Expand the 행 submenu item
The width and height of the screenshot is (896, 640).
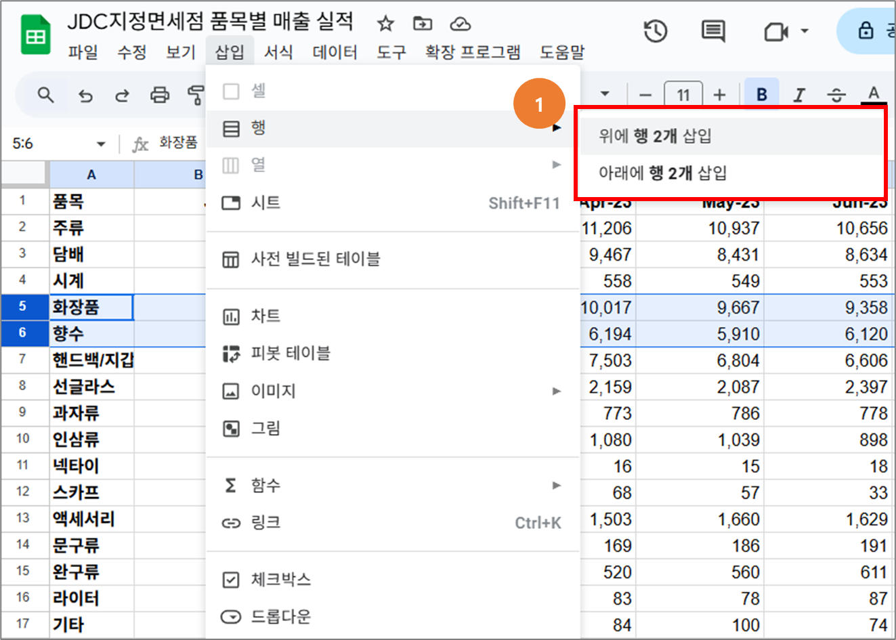393,128
